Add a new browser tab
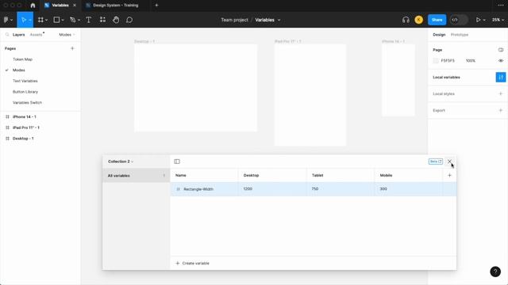The width and height of the screenshot is (508, 285). (x=156, y=6)
